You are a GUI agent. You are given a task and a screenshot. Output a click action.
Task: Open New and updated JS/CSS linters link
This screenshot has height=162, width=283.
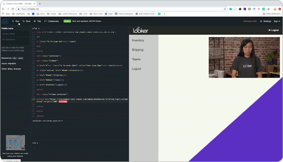87,21
